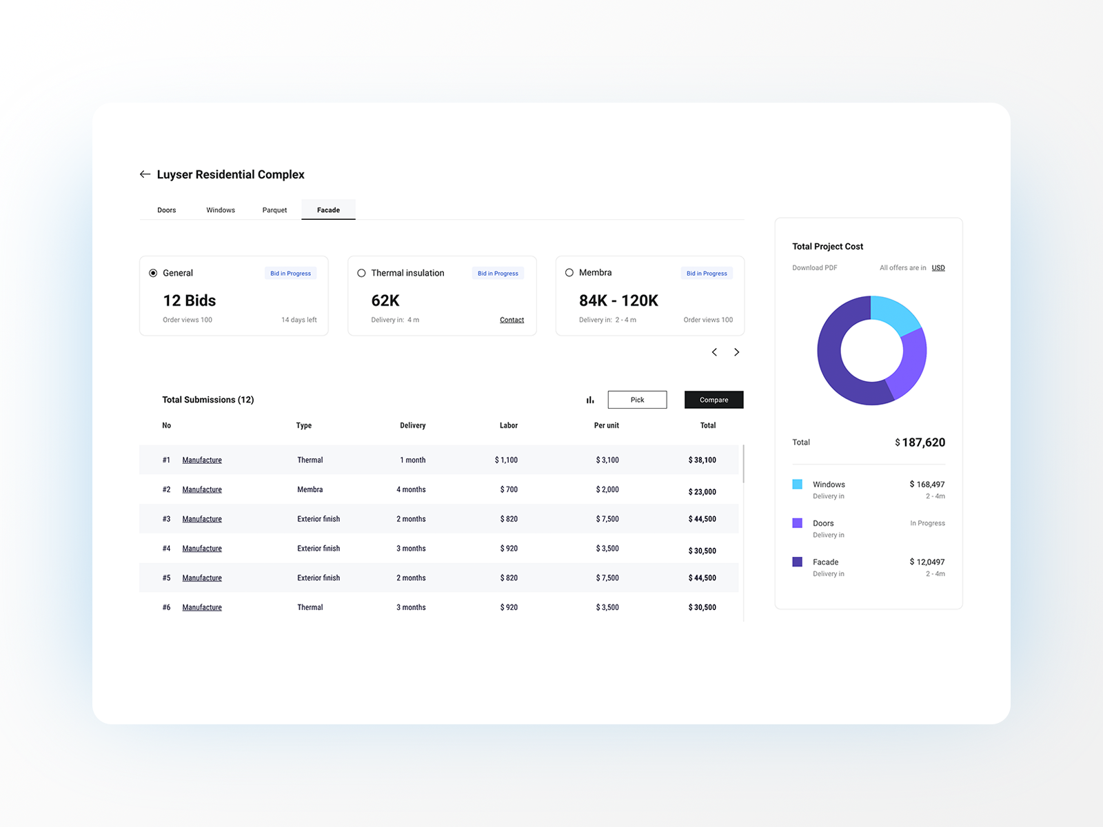Click the back arrow beside Luyser Residential Complex

(x=145, y=174)
